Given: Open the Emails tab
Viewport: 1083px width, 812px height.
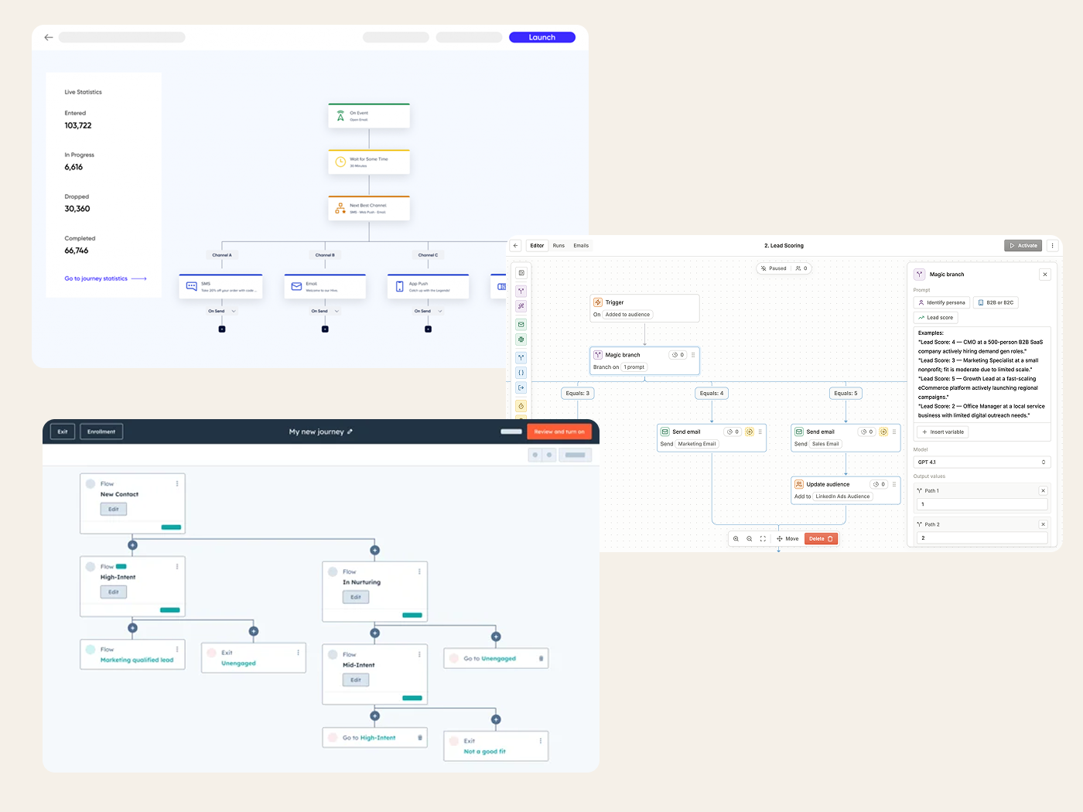Looking at the screenshot, I should click(x=581, y=246).
